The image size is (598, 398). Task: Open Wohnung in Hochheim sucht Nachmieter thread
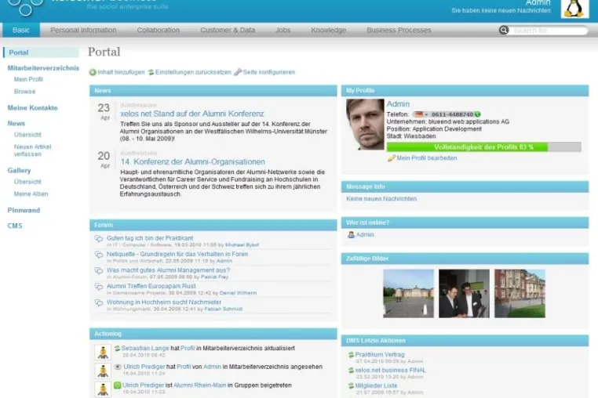coord(163,302)
